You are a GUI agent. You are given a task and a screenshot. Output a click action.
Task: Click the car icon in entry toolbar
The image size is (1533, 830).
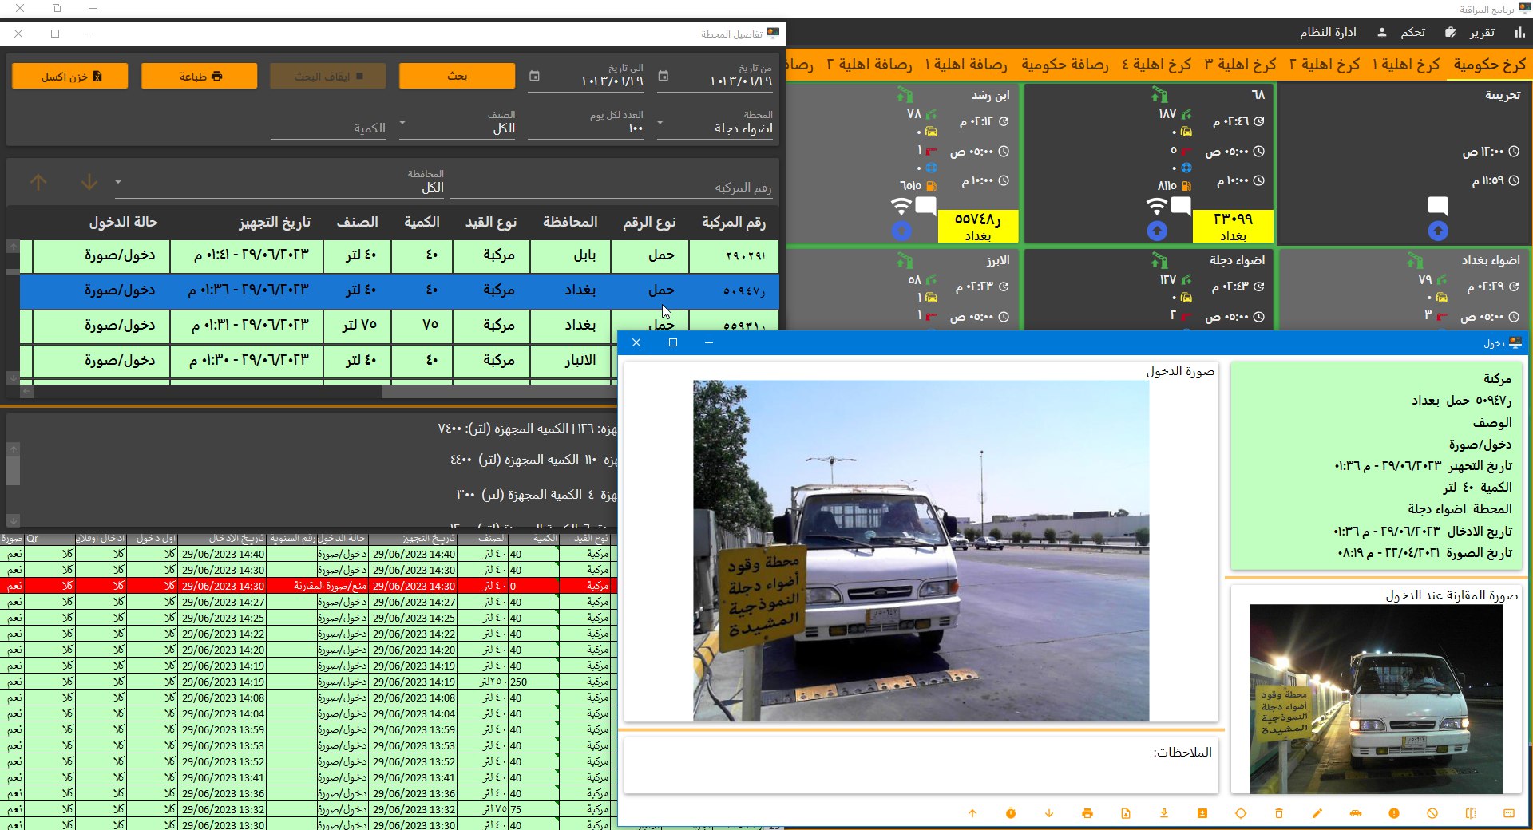tap(1355, 813)
